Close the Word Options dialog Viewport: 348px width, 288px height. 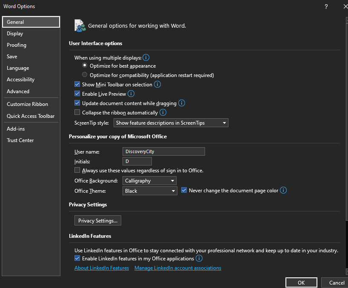tap(345, 6)
